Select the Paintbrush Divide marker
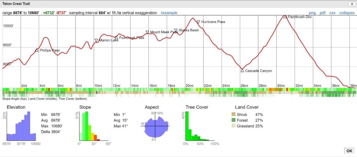This screenshot has width=357, height=157. coord(285,17)
